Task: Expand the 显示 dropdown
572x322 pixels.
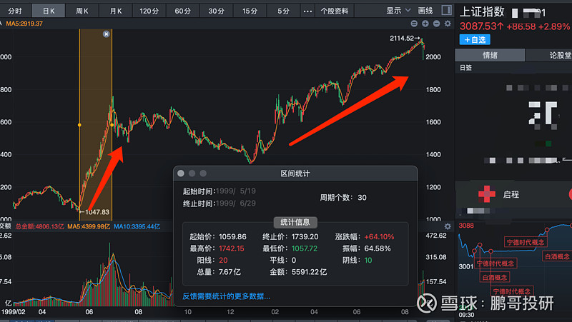Action: [398, 11]
